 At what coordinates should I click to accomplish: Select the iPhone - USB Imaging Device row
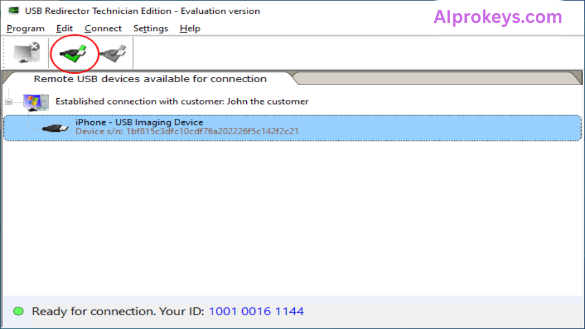point(292,128)
